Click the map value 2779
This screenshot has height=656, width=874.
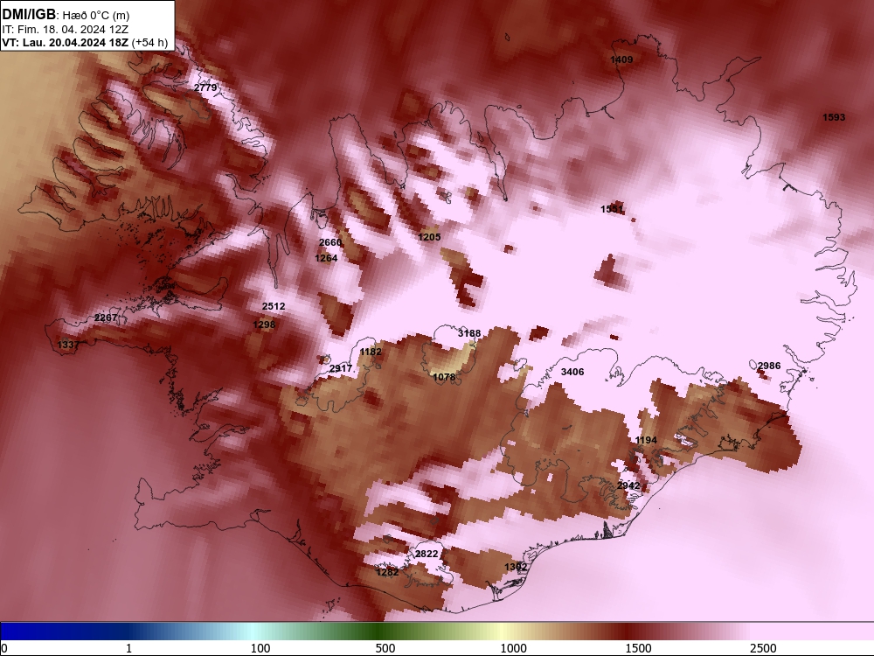(x=205, y=87)
